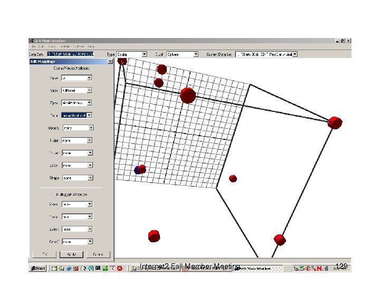380x285 pixels.
Task: Click the green grid quick launch icon
Action: tap(105, 268)
